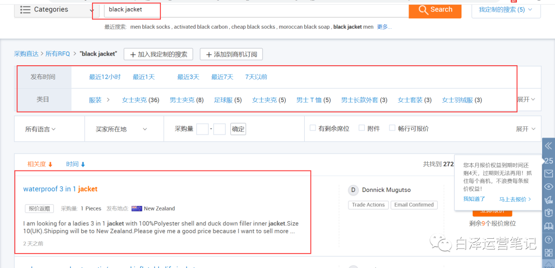This screenshot has width=555, height=268.
Task: Click the Donnick Mugutso avatar circle
Action: (353, 190)
